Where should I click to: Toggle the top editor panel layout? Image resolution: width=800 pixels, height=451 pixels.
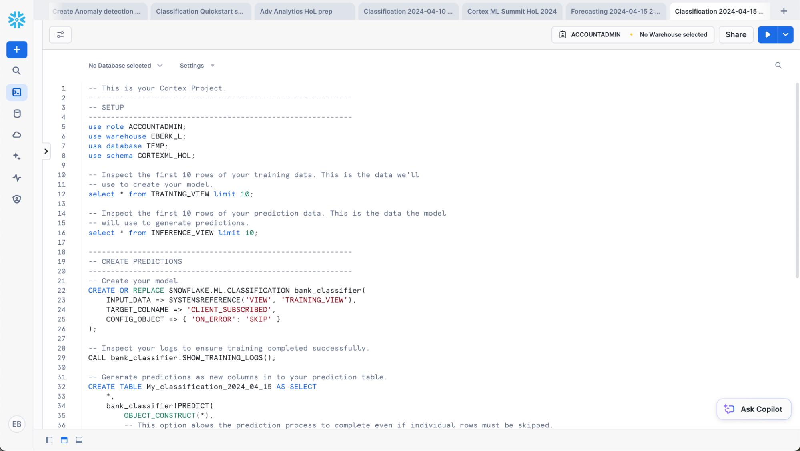point(64,440)
